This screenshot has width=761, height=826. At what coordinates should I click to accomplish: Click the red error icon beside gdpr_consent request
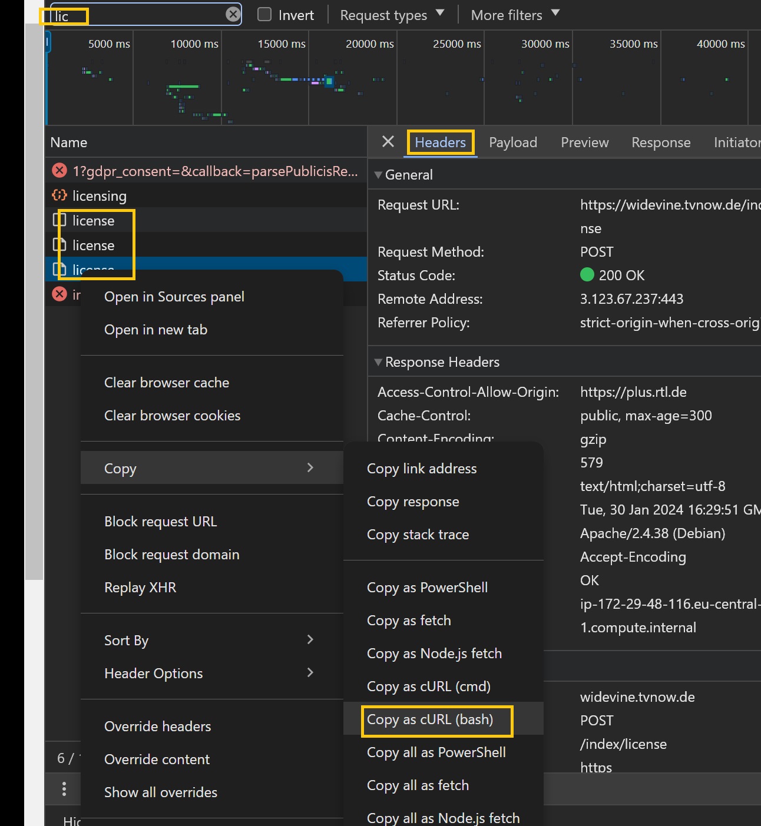(x=59, y=171)
